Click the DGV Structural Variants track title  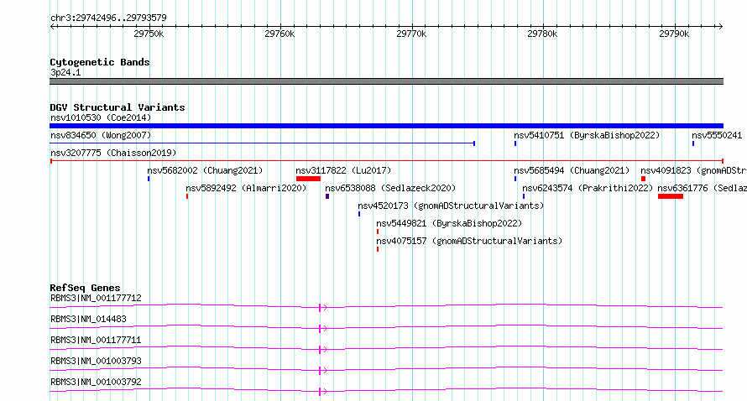(x=118, y=107)
